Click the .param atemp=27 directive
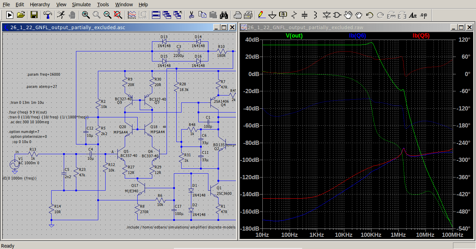 point(41,87)
